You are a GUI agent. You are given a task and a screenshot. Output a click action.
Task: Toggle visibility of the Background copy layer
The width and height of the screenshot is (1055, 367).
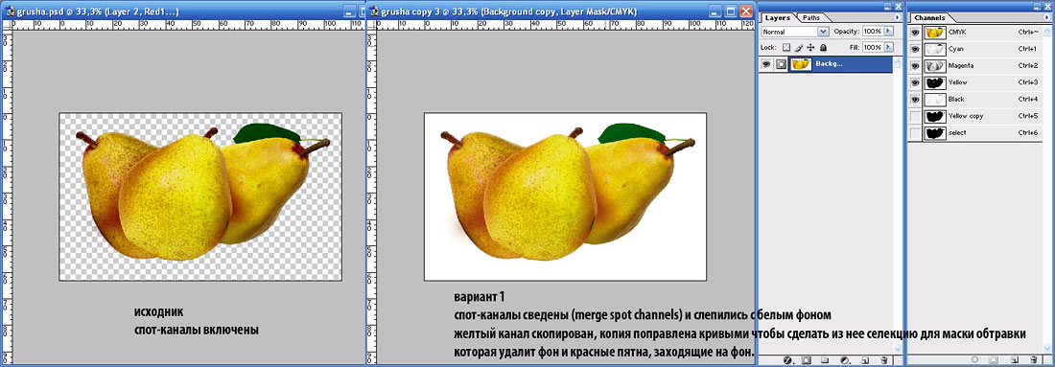pos(766,64)
